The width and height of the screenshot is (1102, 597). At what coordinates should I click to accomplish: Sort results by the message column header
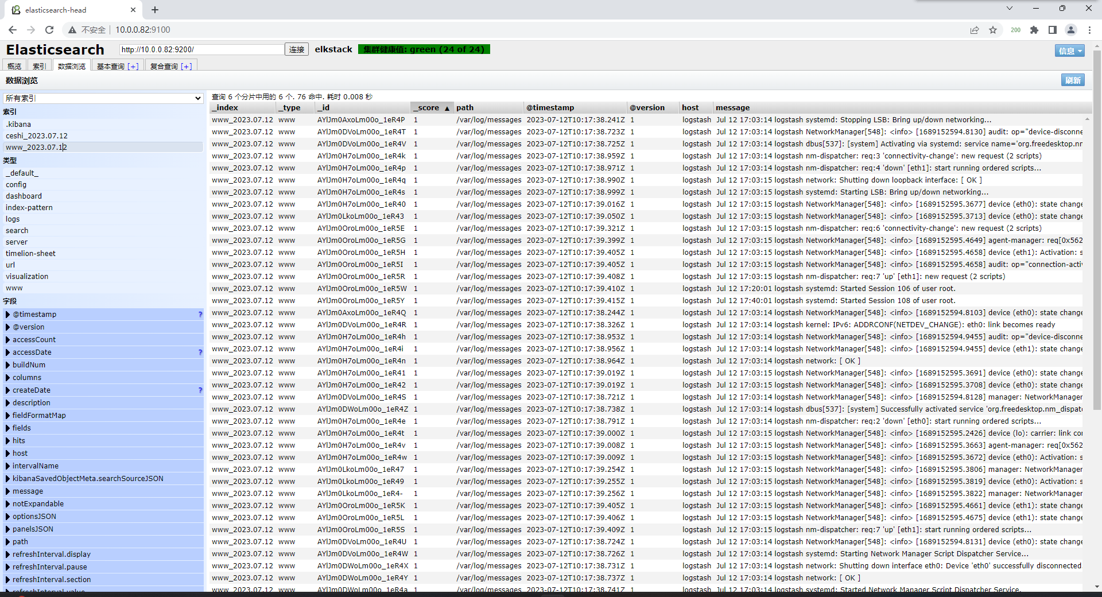click(902, 107)
